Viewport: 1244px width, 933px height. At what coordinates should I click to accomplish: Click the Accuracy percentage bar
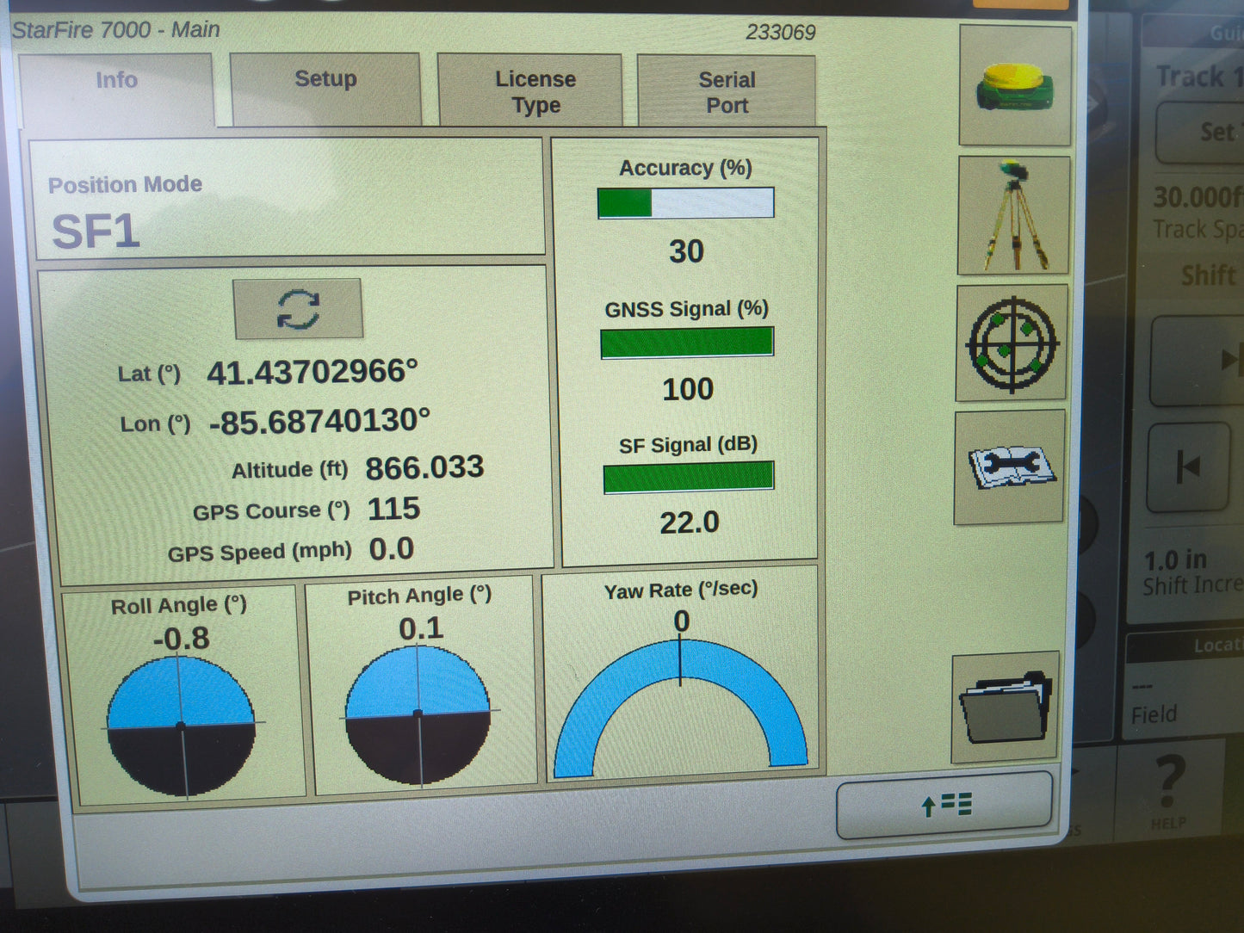(x=686, y=203)
